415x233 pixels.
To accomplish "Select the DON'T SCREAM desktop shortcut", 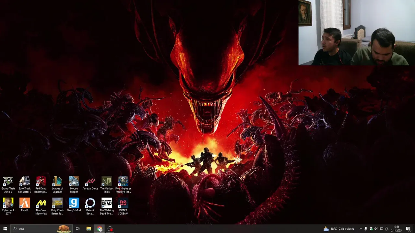I will pos(123,206).
